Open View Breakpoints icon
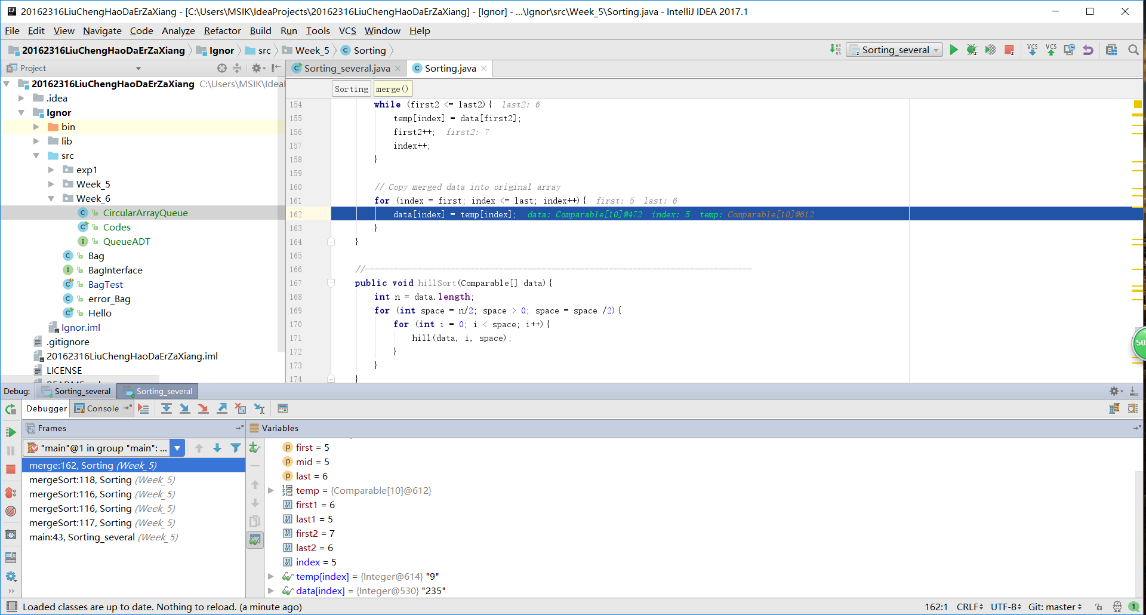 coord(11,493)
